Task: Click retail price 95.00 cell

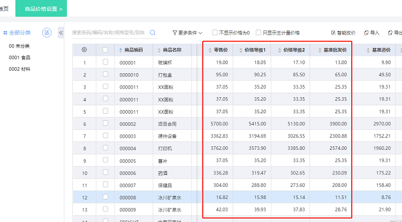Action: pos(222,75)
